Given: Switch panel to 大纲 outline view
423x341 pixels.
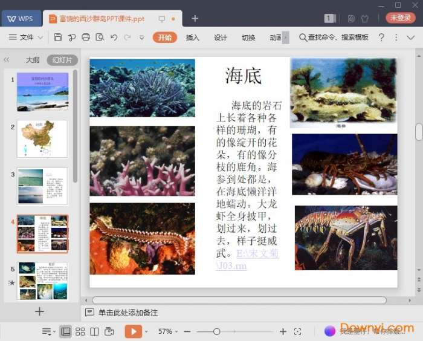Looking at the screenshot, I should coord(33,60).
